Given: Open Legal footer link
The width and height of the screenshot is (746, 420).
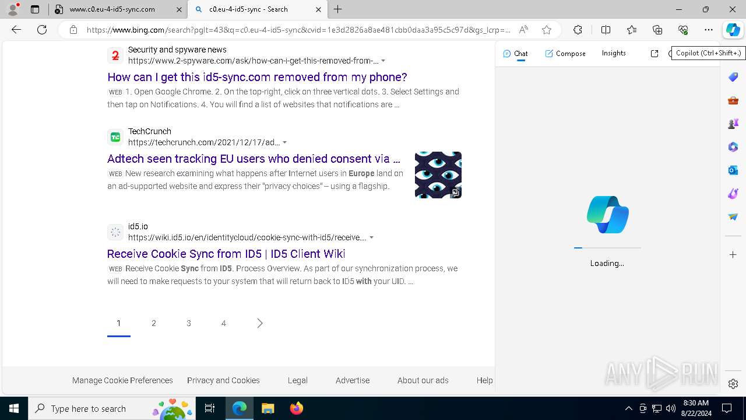Looking at the screenshot, I should click(297, 380).
